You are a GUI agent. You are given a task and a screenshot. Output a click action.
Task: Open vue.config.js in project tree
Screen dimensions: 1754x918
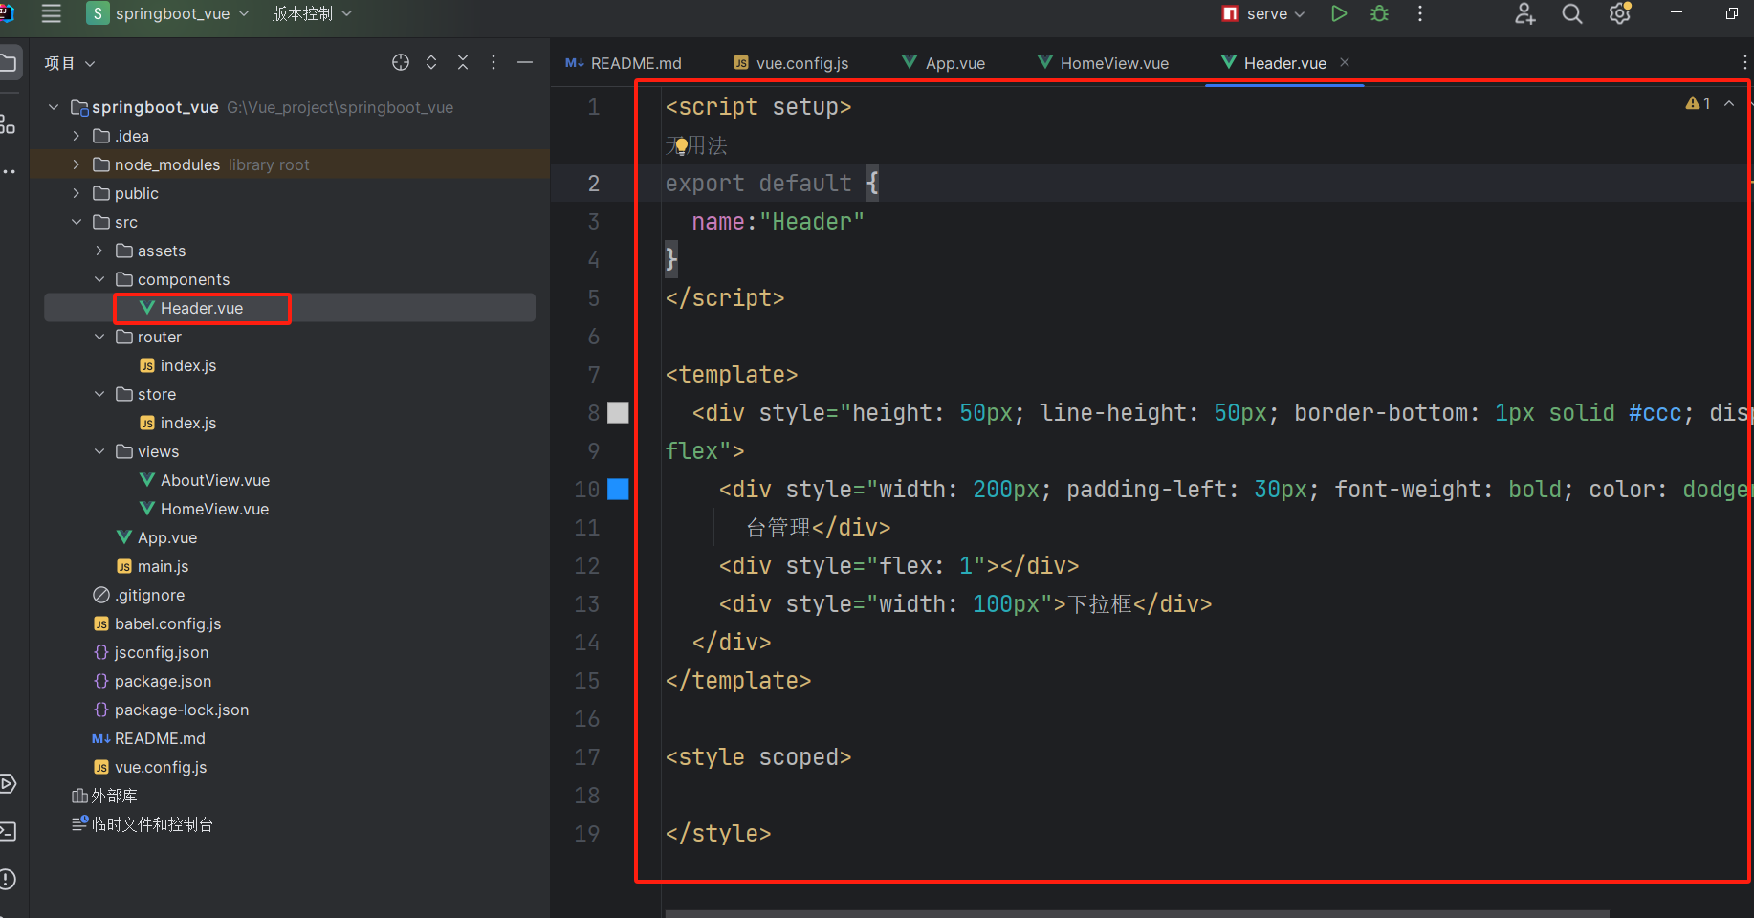pos(150,767)
